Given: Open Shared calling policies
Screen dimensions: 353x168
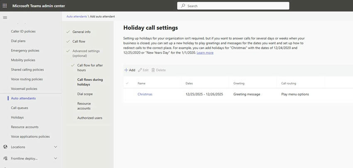Looking at the screenshot, I should pos(27,70).
